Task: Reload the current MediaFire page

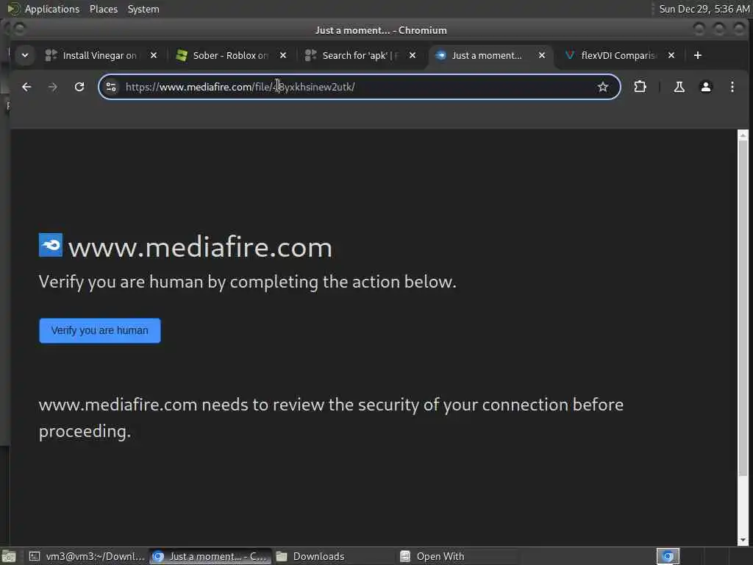Action: (79, 87)
